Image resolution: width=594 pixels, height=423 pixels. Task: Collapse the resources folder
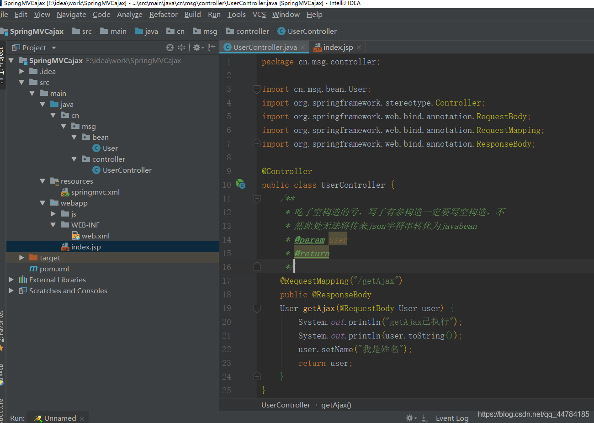pos(42,181)
